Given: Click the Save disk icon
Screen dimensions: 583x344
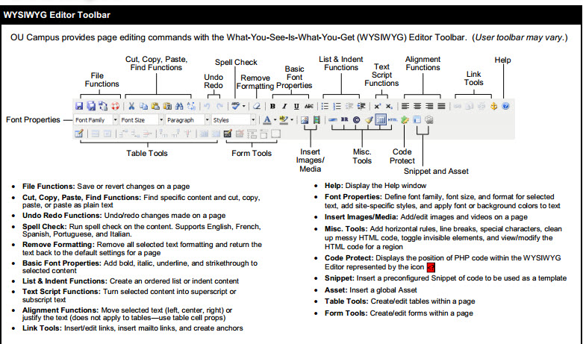Looking at the screenshot, I should click(x=79, y=106).
